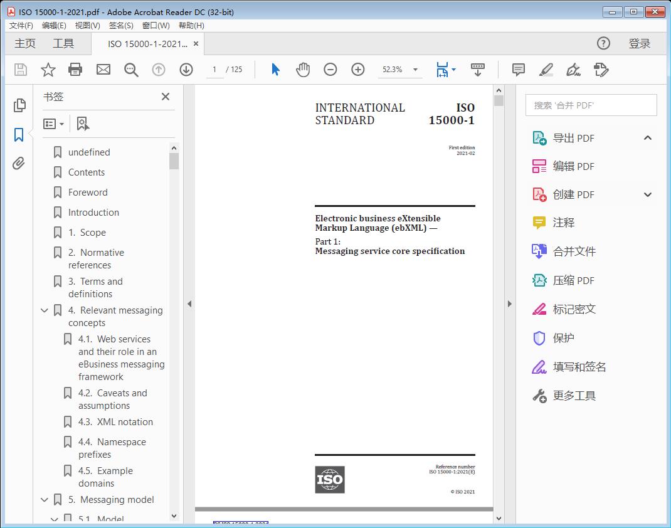Open the Fill & Sign ink tool

click(573, 70)
